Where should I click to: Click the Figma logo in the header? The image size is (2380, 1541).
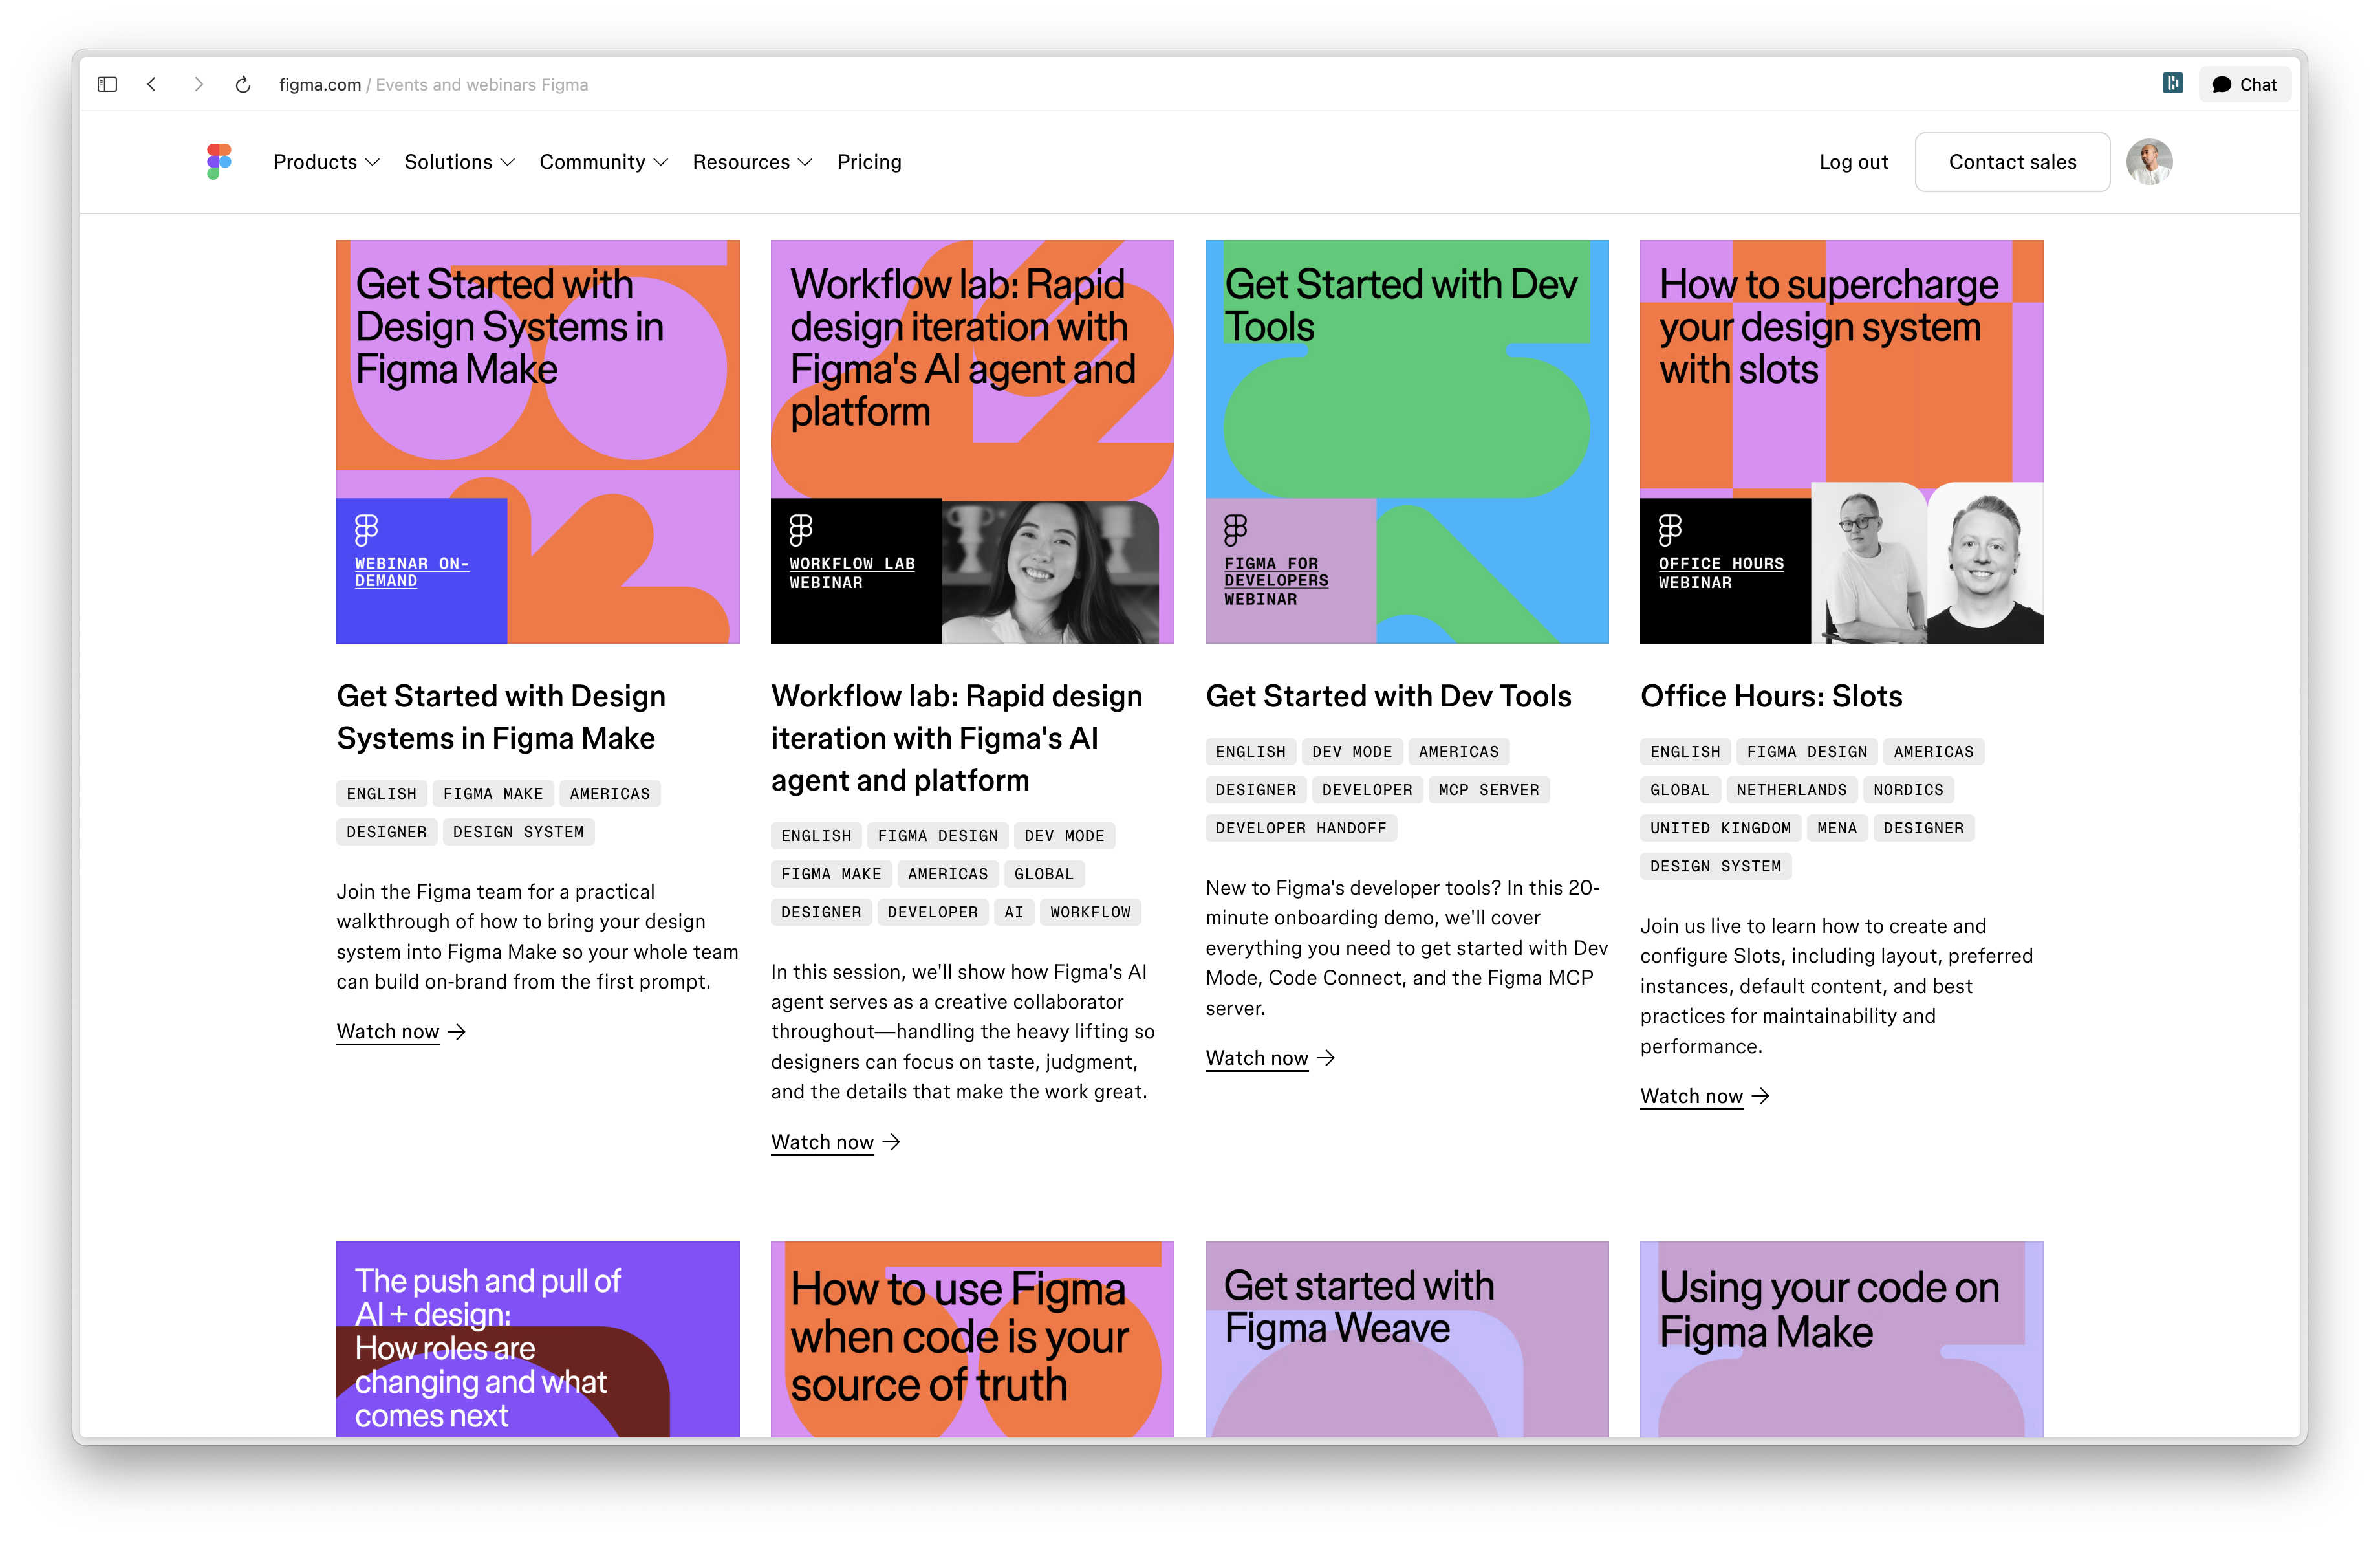coord(219,161)
